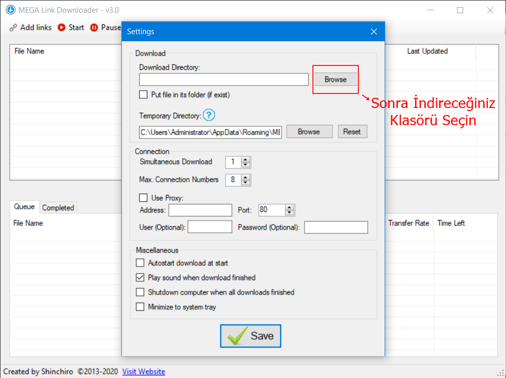The image size is (506, 378).
Task: Click the MEGA Link Downloader title icon
Action: pyautogui.click(x=10, y=10)
